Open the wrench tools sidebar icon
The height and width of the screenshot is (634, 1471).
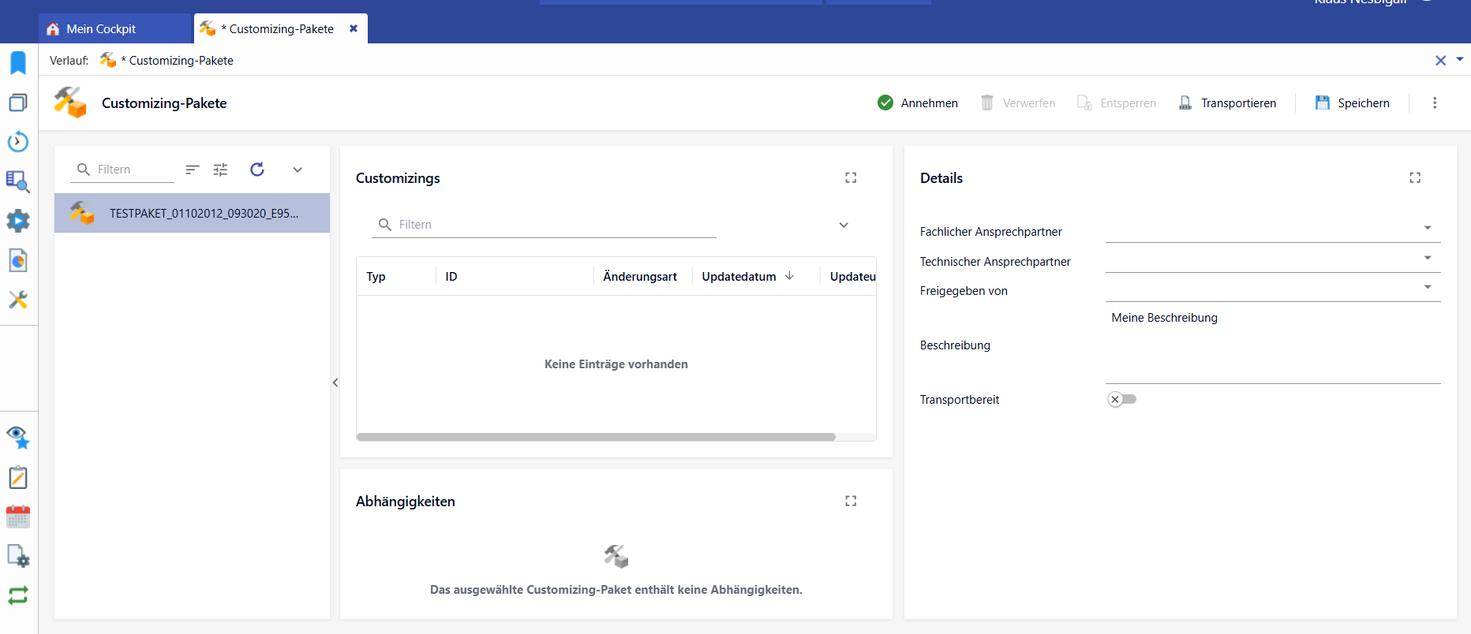[18, 300]
